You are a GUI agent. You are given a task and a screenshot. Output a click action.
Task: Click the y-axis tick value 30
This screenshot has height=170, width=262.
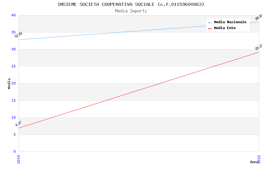tap(14, 49)
